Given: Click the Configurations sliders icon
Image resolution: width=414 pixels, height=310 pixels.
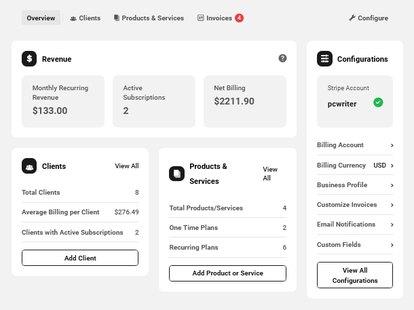Looking at the screenshot, I should [x=324, y=58].
